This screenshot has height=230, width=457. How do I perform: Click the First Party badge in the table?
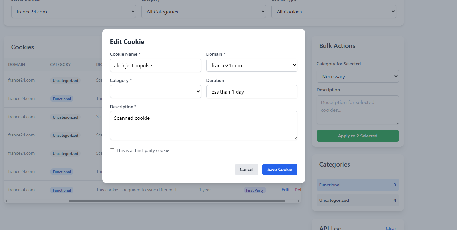(254, 190)
